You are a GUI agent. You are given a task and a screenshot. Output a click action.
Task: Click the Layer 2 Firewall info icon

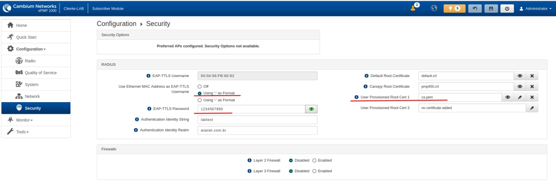pyautogui.click(x=249, y=160)
